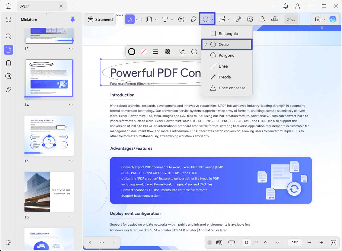Select the page 15 thumbnail

[49, 136]
